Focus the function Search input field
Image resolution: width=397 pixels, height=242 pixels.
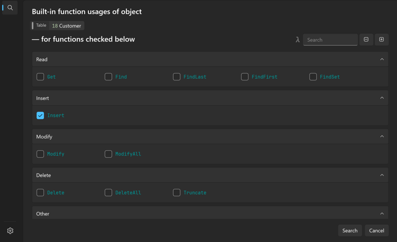point(330,40)
